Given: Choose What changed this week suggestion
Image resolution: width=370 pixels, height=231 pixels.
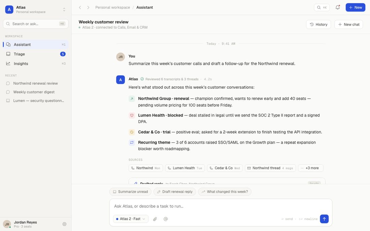Looking at the screenshot, I should pyautogui.click(x=225, y=192).
